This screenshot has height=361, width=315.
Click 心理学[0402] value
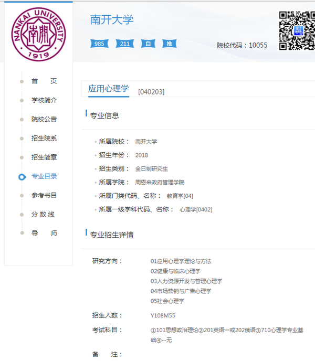point(196,209)
